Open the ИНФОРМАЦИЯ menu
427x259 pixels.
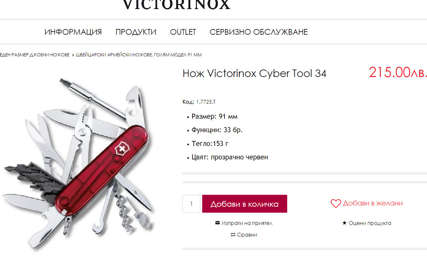point(73,32)
